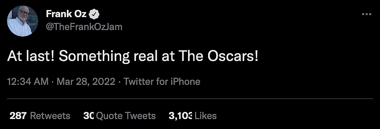
Task: Open the three-dot more options menu
Action: tap(366, 15)
